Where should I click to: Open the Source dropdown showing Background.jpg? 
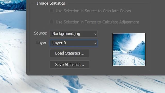point(74,34)
